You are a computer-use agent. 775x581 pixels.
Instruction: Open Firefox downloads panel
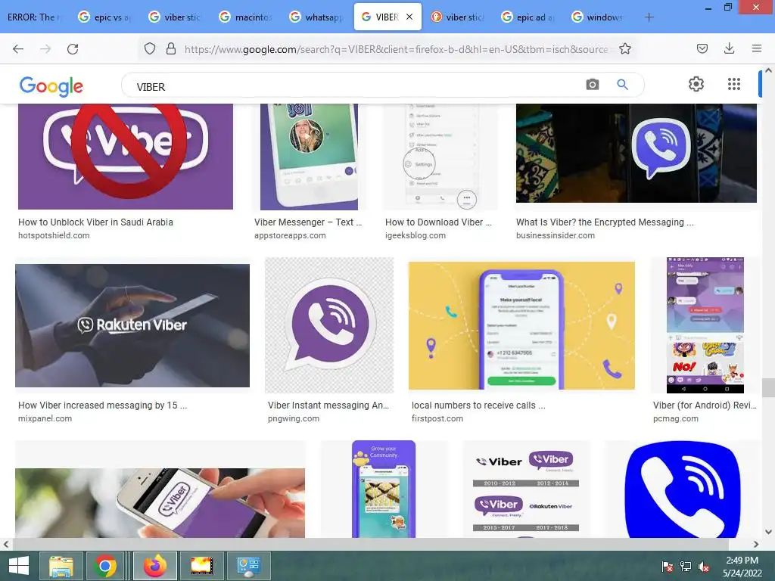[729, 48]
